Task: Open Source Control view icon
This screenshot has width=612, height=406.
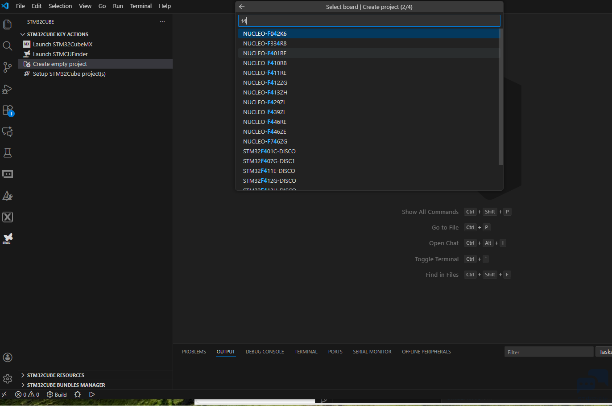Action: (x=8, y=67)
